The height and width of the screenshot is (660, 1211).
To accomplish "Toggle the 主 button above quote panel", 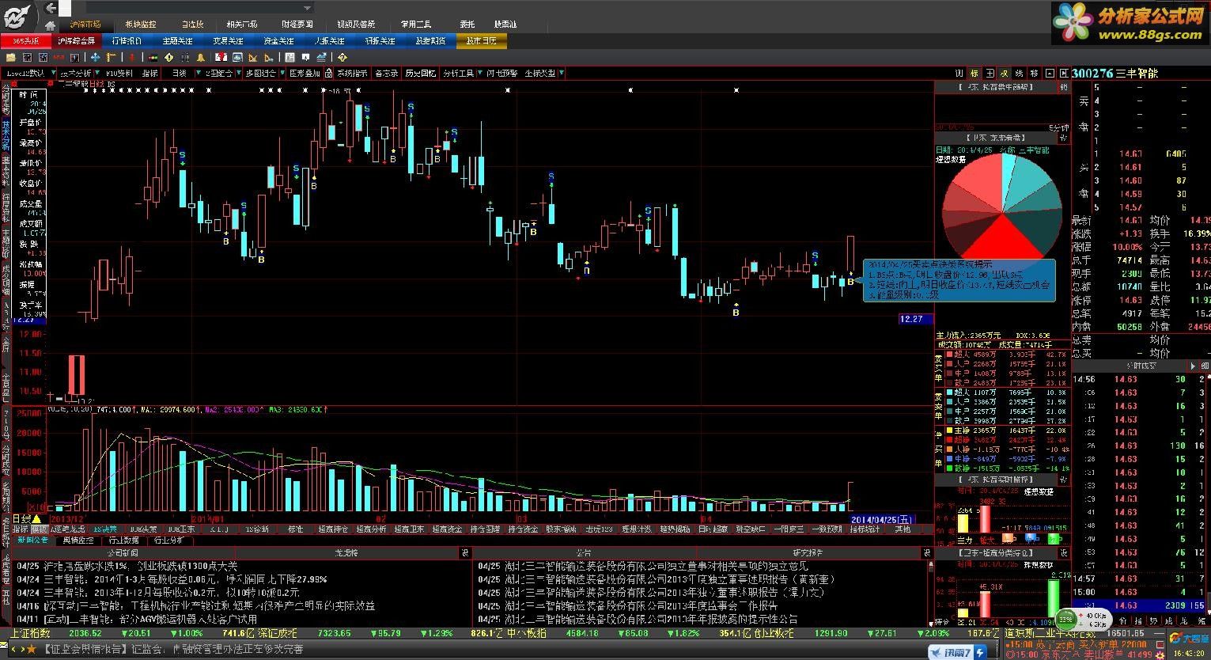I will point(990,73).
